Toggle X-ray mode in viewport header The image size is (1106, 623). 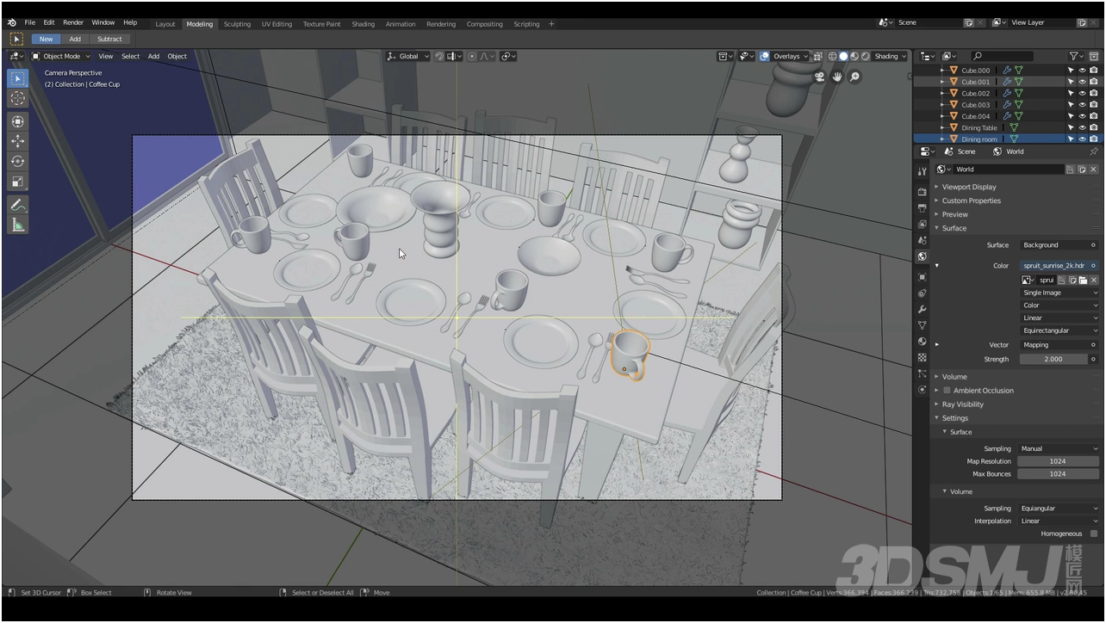pyautogui.click(x=817, y=56)
